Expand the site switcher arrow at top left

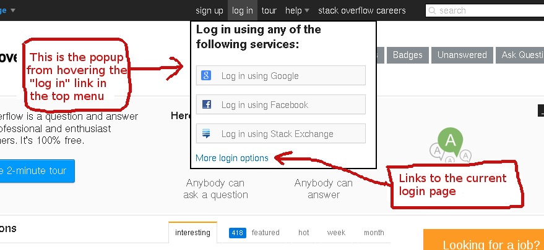13,10
